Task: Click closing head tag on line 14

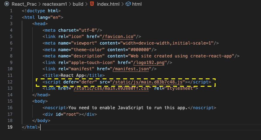Action: [41, 95]
